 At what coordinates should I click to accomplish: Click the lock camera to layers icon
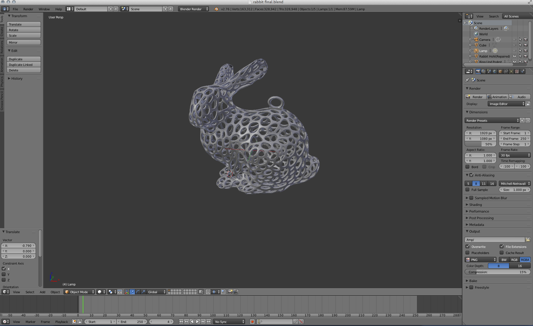point(201,292)
